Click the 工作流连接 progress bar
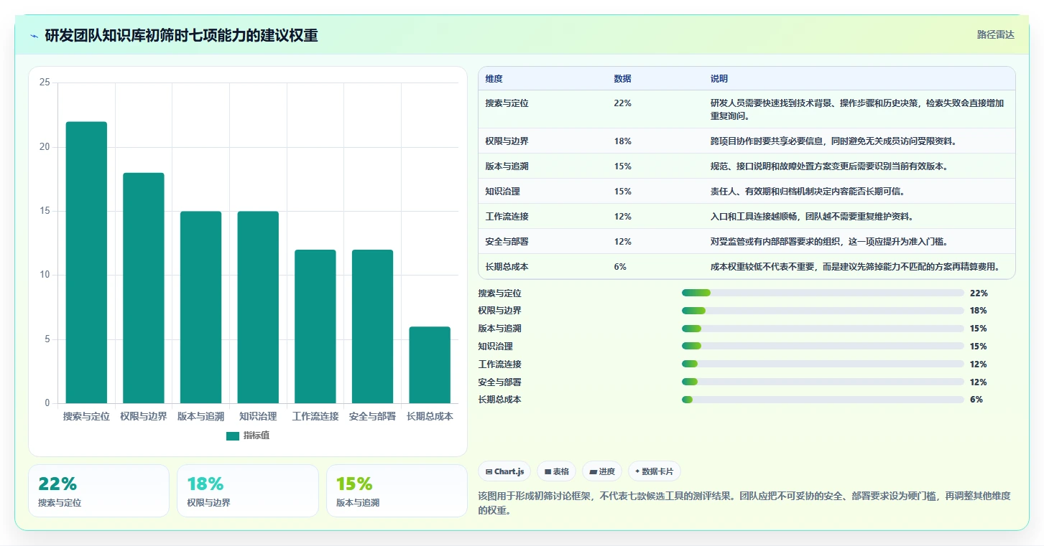The width and height of the screenshot is (1044, 546). coord(823,364)
